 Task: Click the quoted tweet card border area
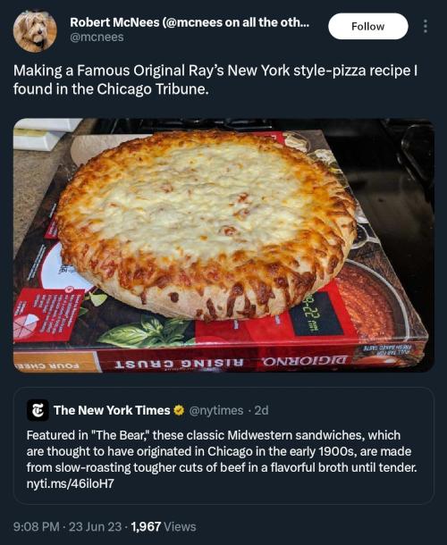click(223, 446)
